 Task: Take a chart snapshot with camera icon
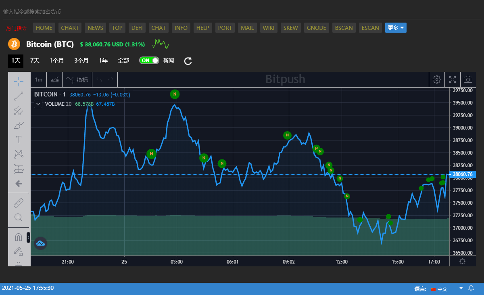click(x=468, y=80)
